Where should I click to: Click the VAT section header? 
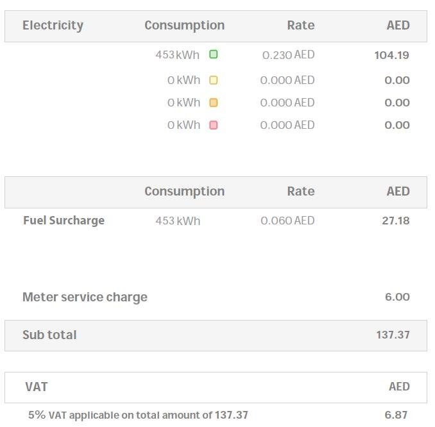point(37,387)
